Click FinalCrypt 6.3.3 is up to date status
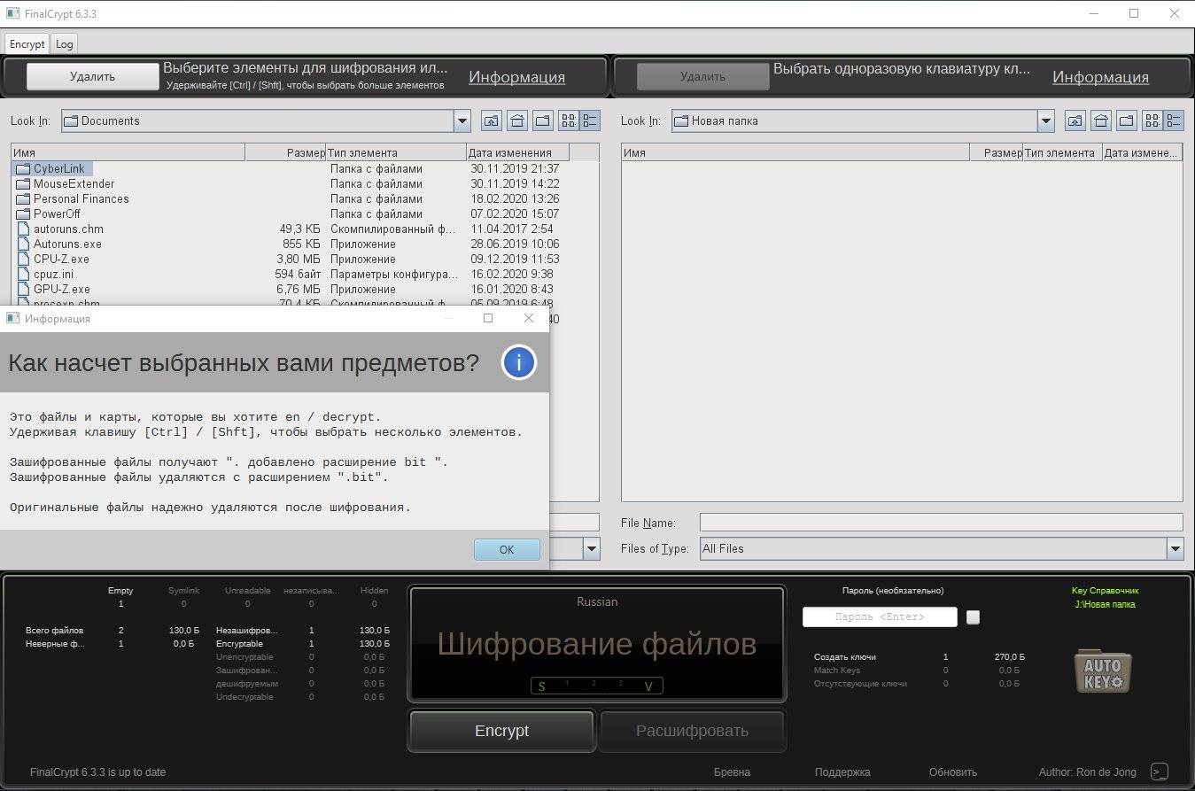Viewport: 1195px width, 791px height. (x=97, y=772)
